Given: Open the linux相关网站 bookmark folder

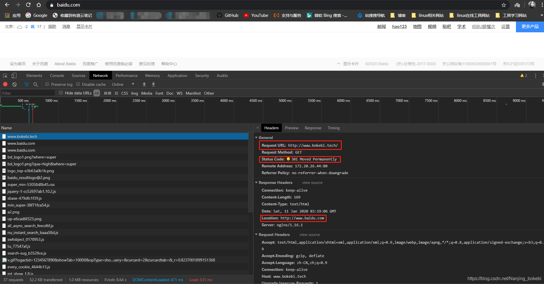Looking at the screenshot, I should point(427,15).
